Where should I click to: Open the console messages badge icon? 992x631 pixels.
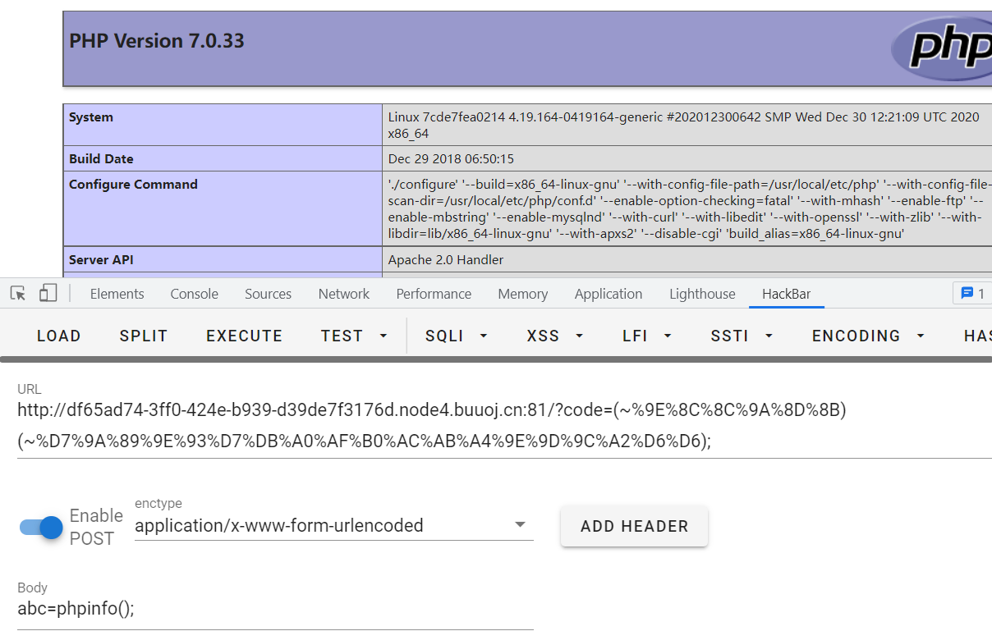pyautogui.click(x=972, y=293)
